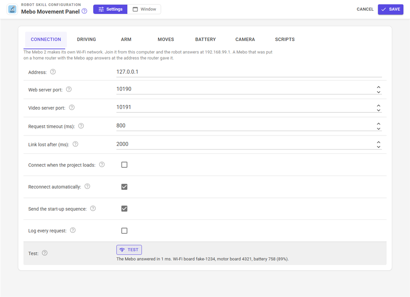
Task: Show help for Log every request
Action: pos(73,230)
